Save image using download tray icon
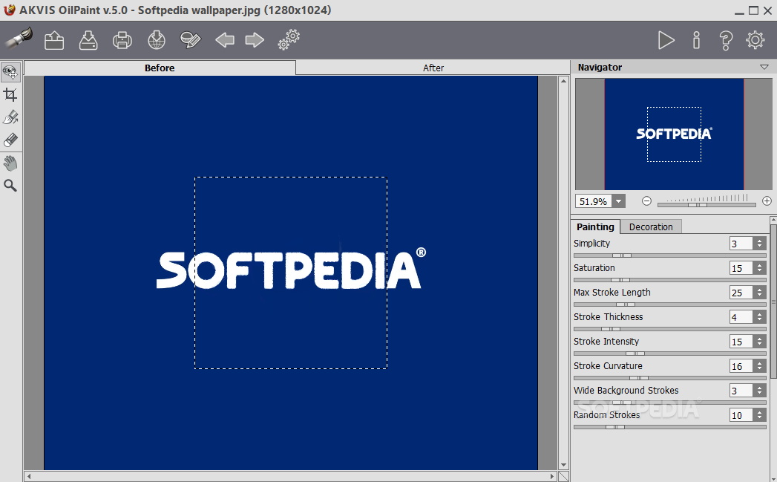 tap(88, 40)
